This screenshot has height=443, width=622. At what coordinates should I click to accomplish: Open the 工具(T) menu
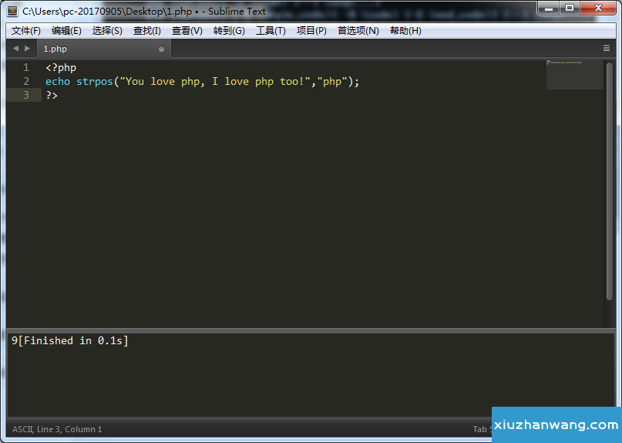tap(271, 31)
